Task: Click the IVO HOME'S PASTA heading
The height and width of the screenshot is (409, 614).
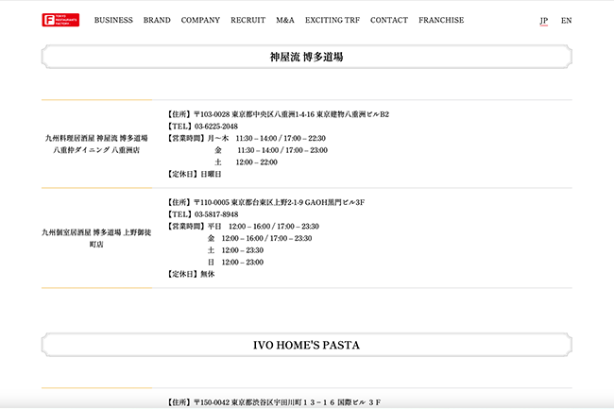Action: [306, 345]
